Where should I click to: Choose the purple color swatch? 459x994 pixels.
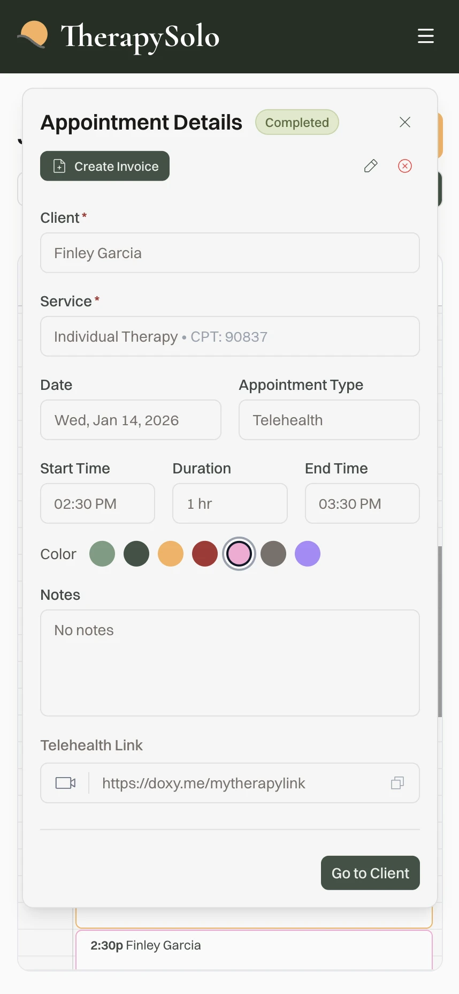coord(308,554)
